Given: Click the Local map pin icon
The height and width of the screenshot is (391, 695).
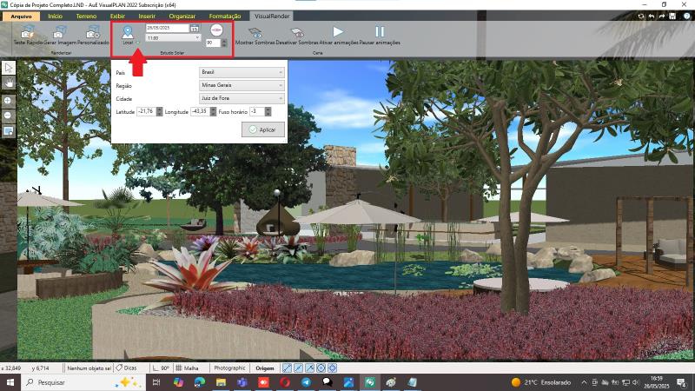Looking at the screenshot, I should 129,33.
